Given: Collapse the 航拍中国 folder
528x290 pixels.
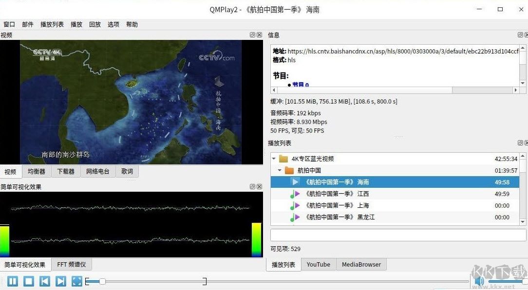Looking at the screenshot, I should (x=280, y=171).
